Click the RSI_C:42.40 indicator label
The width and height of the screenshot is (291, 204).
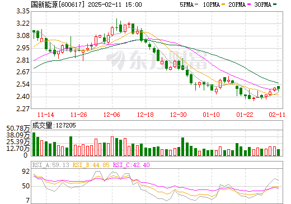132,165
